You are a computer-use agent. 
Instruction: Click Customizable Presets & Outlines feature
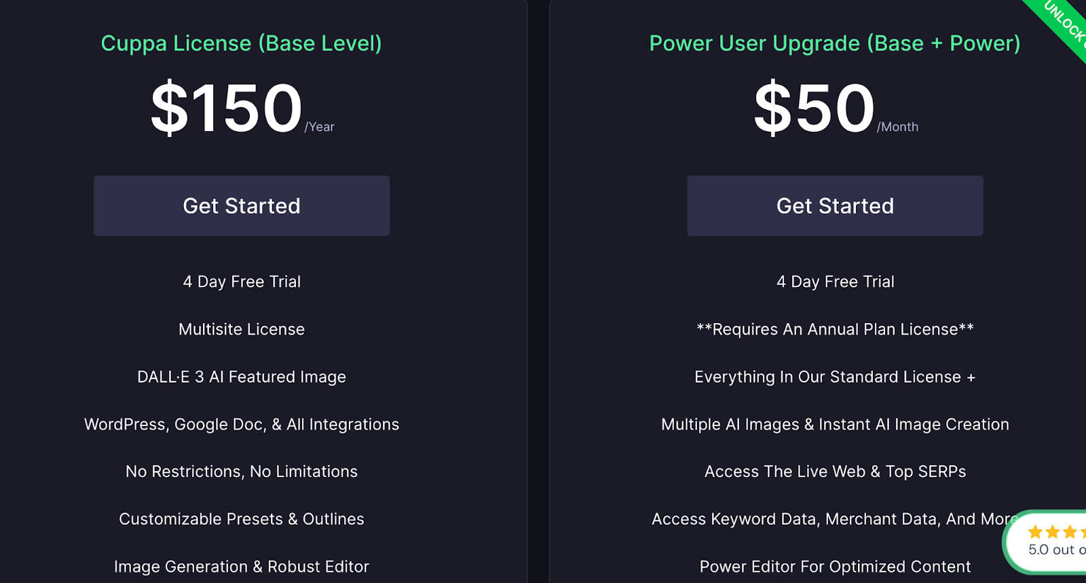[x=242, y=519]
